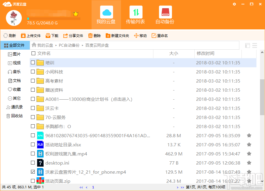This screenshot has width=265, height=191.
Task: Open 回收站 recycle bin
Action: (14, 116)
